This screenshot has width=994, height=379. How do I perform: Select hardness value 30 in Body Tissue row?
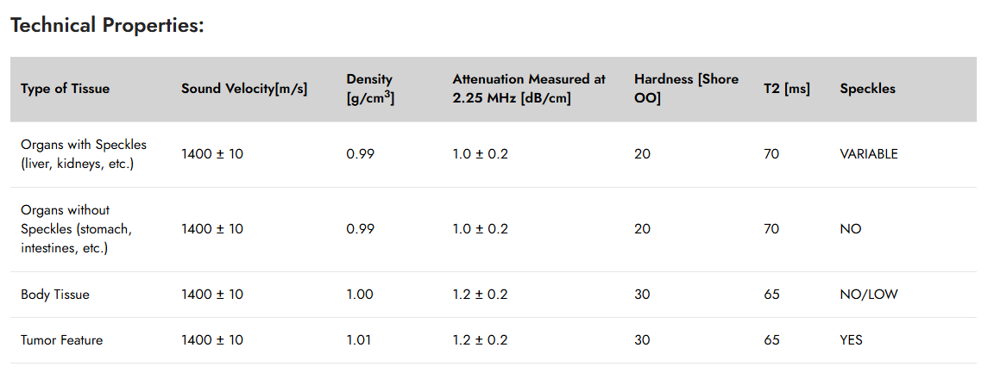tap(642, 295)
